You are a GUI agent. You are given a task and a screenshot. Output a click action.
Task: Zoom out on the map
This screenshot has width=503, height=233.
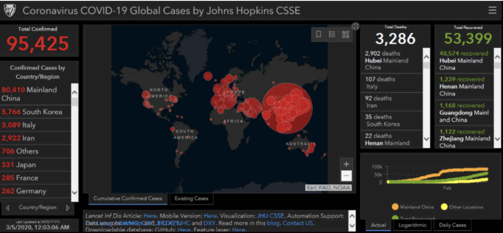pos(346,176)
